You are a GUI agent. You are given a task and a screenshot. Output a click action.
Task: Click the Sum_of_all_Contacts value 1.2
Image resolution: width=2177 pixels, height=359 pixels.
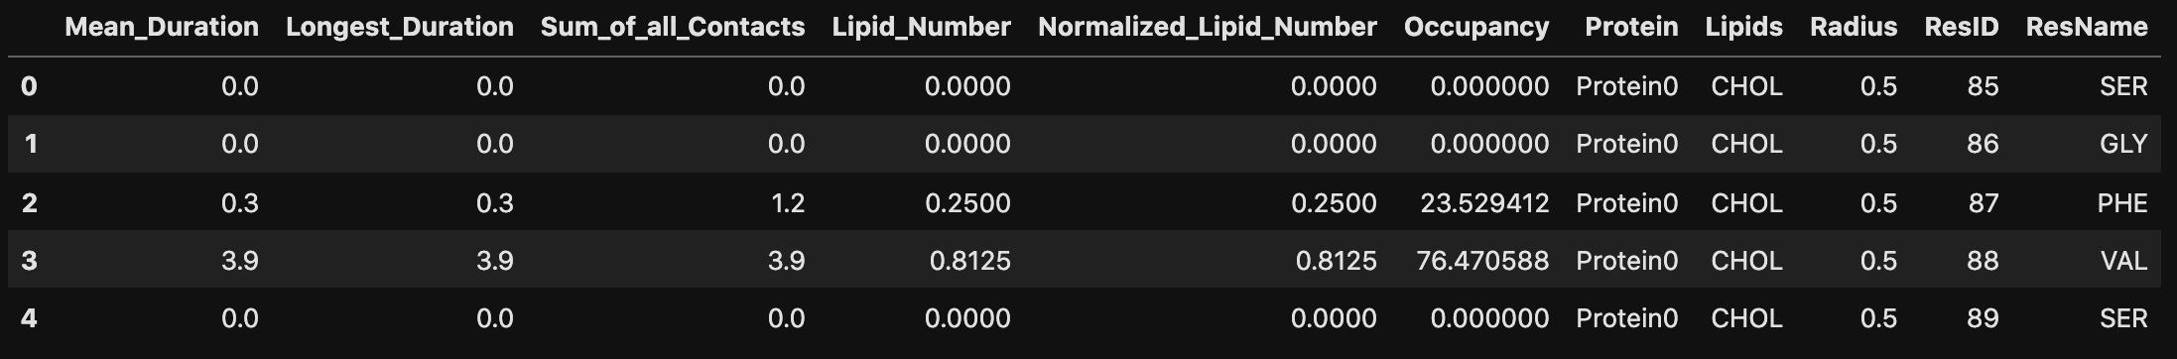786,203
